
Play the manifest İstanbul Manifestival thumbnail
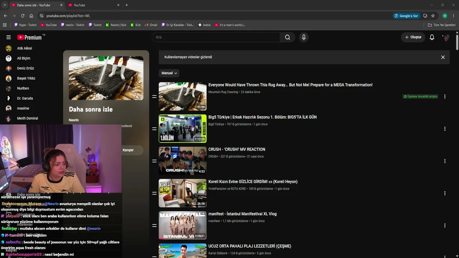[183, 225]
